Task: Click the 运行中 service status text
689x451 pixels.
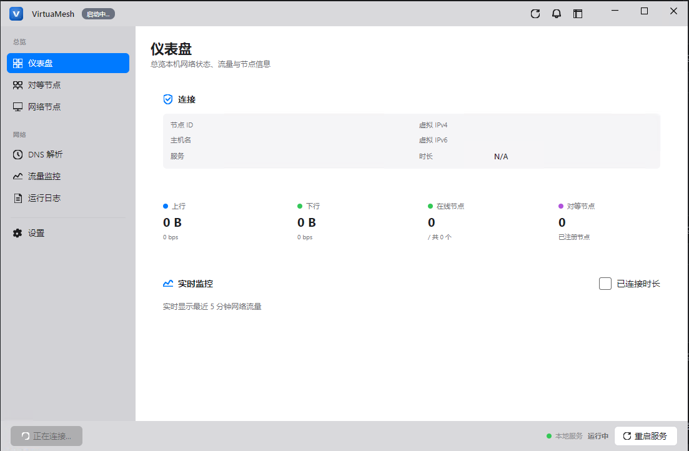Action: [598, 436]
